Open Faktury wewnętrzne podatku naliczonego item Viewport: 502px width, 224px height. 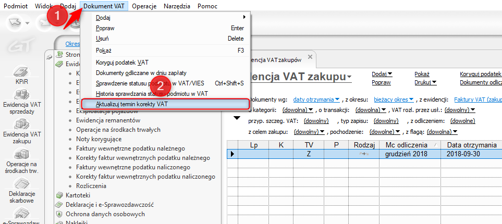tap(133, 167)
